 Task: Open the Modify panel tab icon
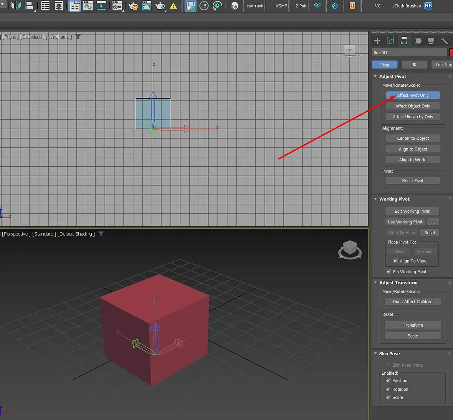[x=390, y=41]
